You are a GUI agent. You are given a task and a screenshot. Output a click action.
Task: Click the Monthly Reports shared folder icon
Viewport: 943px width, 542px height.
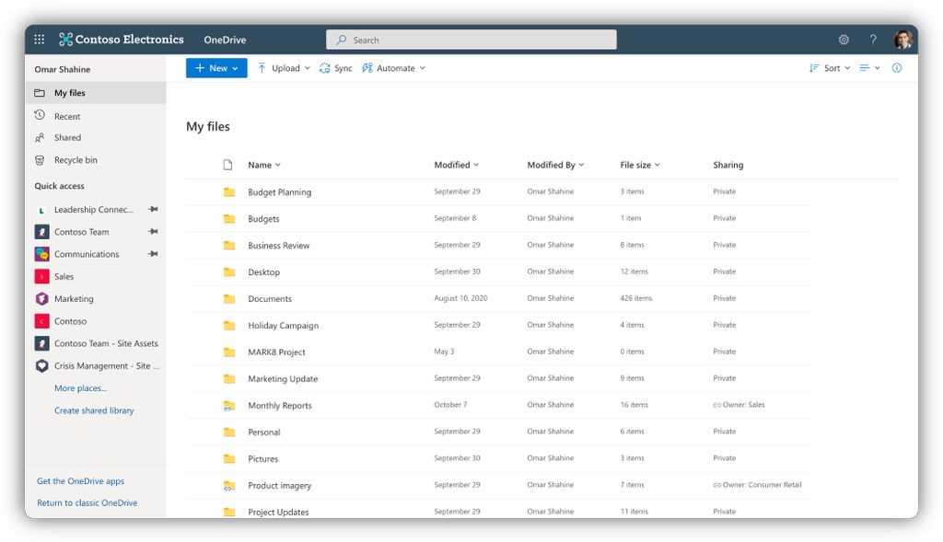point(229,406)
